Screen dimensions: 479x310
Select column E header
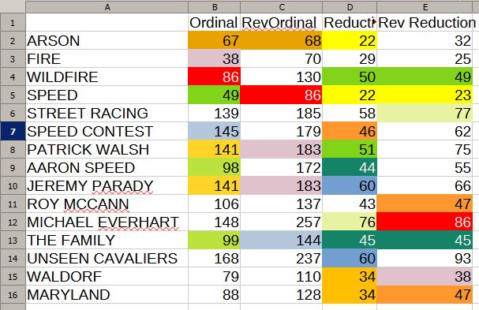[425, 7]
